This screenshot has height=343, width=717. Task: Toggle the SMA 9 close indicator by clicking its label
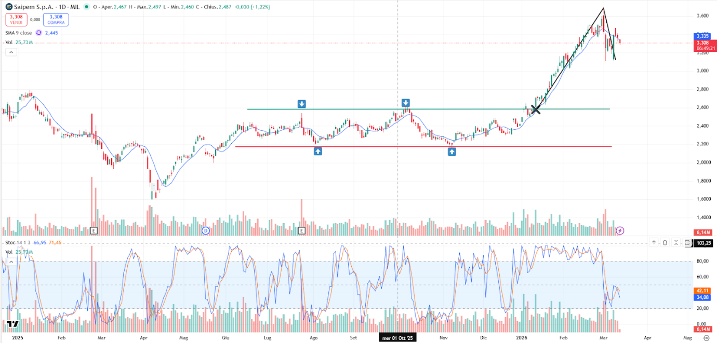coord(18,32)
